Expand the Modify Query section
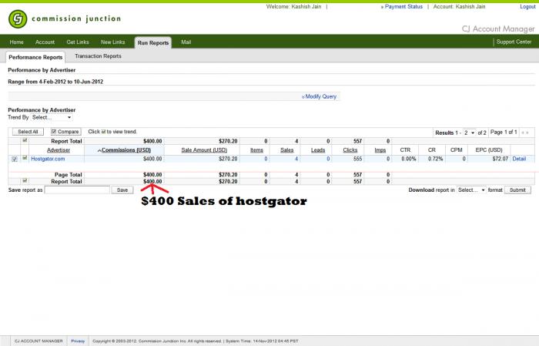Screen dimensions: 539x346 [319, 96]
